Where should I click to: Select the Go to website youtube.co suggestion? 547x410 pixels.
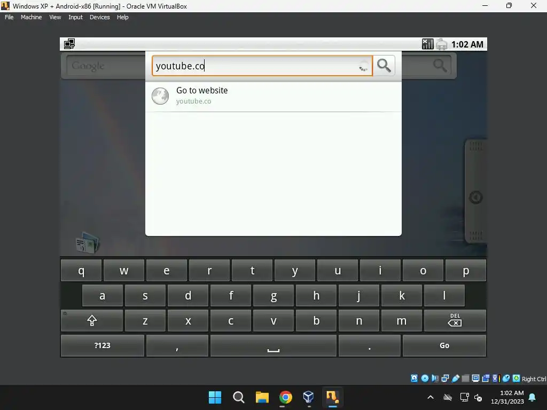tap(273, 96)
